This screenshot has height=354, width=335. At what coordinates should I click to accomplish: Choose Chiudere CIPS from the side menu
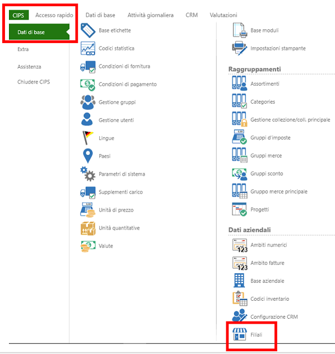(x=34, y=82)
